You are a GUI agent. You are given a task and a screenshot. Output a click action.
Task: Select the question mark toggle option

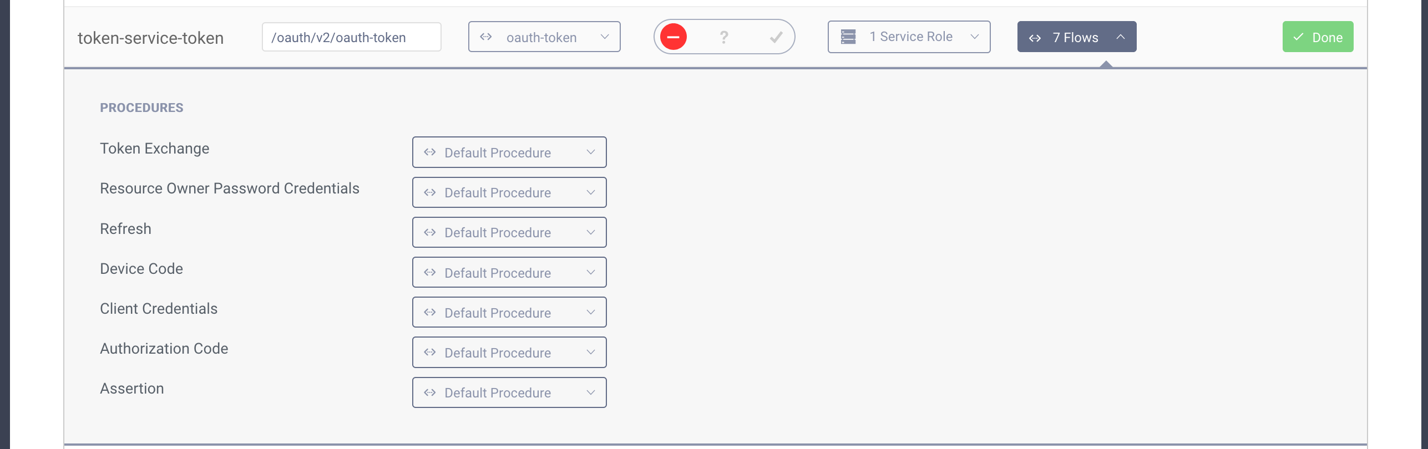pos(724,37)
